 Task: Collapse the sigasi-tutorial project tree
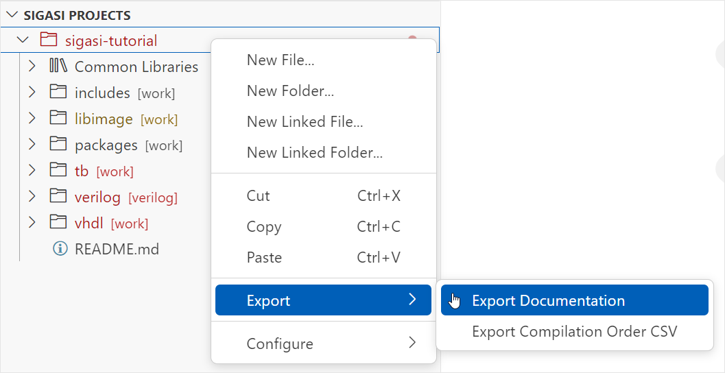point(22,40)
